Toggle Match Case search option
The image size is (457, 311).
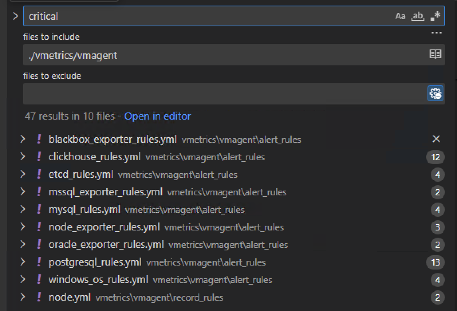coord(400,16)
